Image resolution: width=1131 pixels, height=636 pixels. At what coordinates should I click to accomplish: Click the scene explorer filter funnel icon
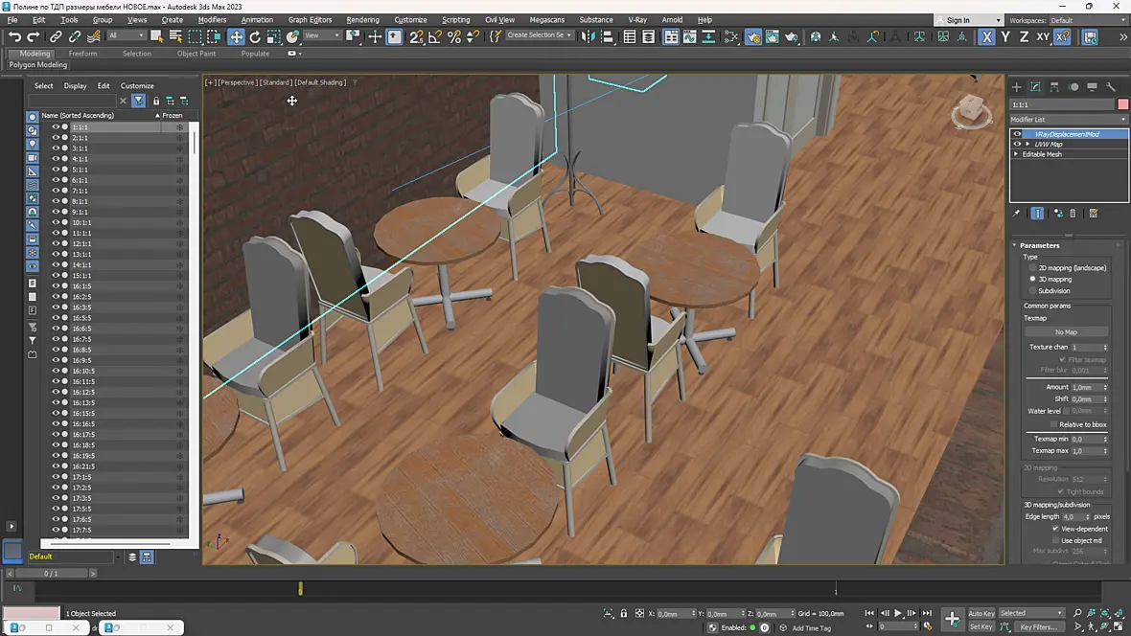point(138,101)
